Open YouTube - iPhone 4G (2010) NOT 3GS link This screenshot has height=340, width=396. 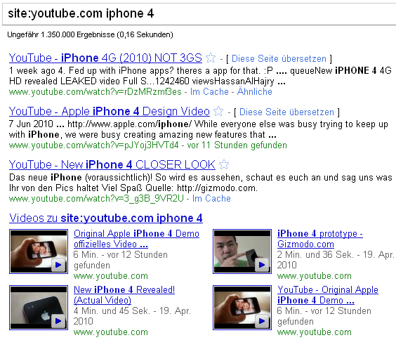[x=105, y=58]
